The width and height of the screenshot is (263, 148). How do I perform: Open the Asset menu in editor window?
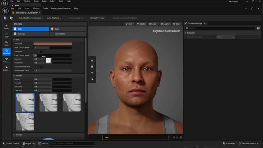pos(27,8)
